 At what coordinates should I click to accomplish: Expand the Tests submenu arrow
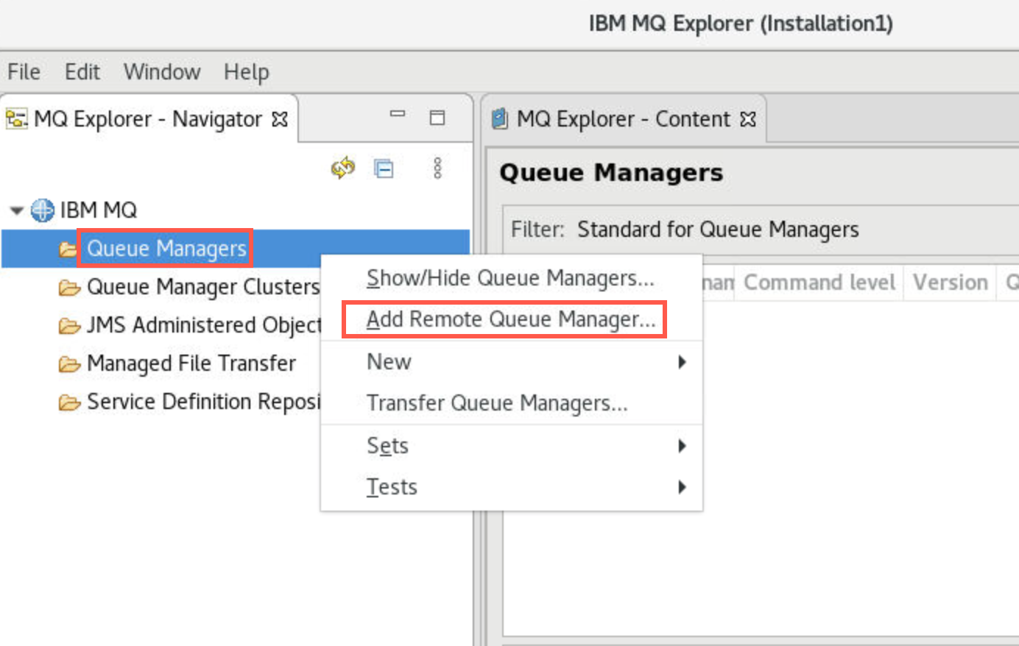click(x=682, y=487)
